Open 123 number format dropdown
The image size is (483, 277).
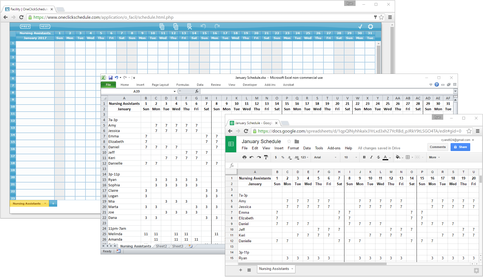pos(305,157)
